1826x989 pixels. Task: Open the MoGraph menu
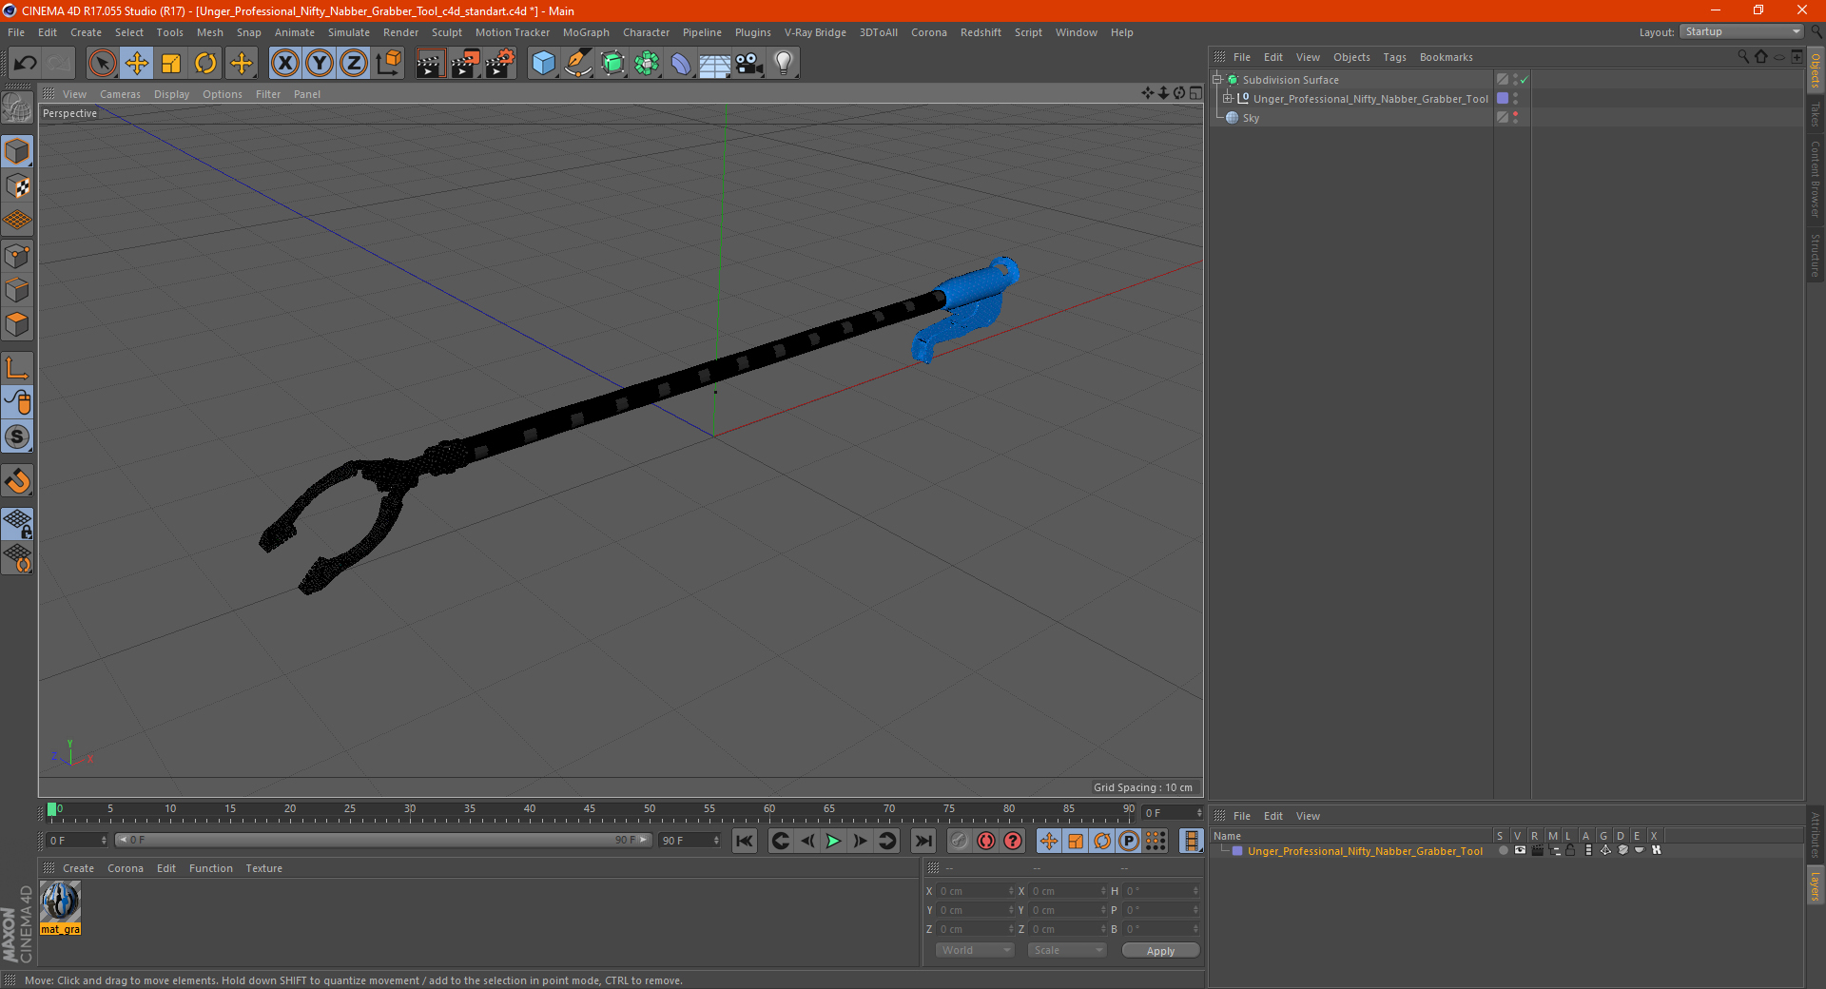[x=586, y=32]
